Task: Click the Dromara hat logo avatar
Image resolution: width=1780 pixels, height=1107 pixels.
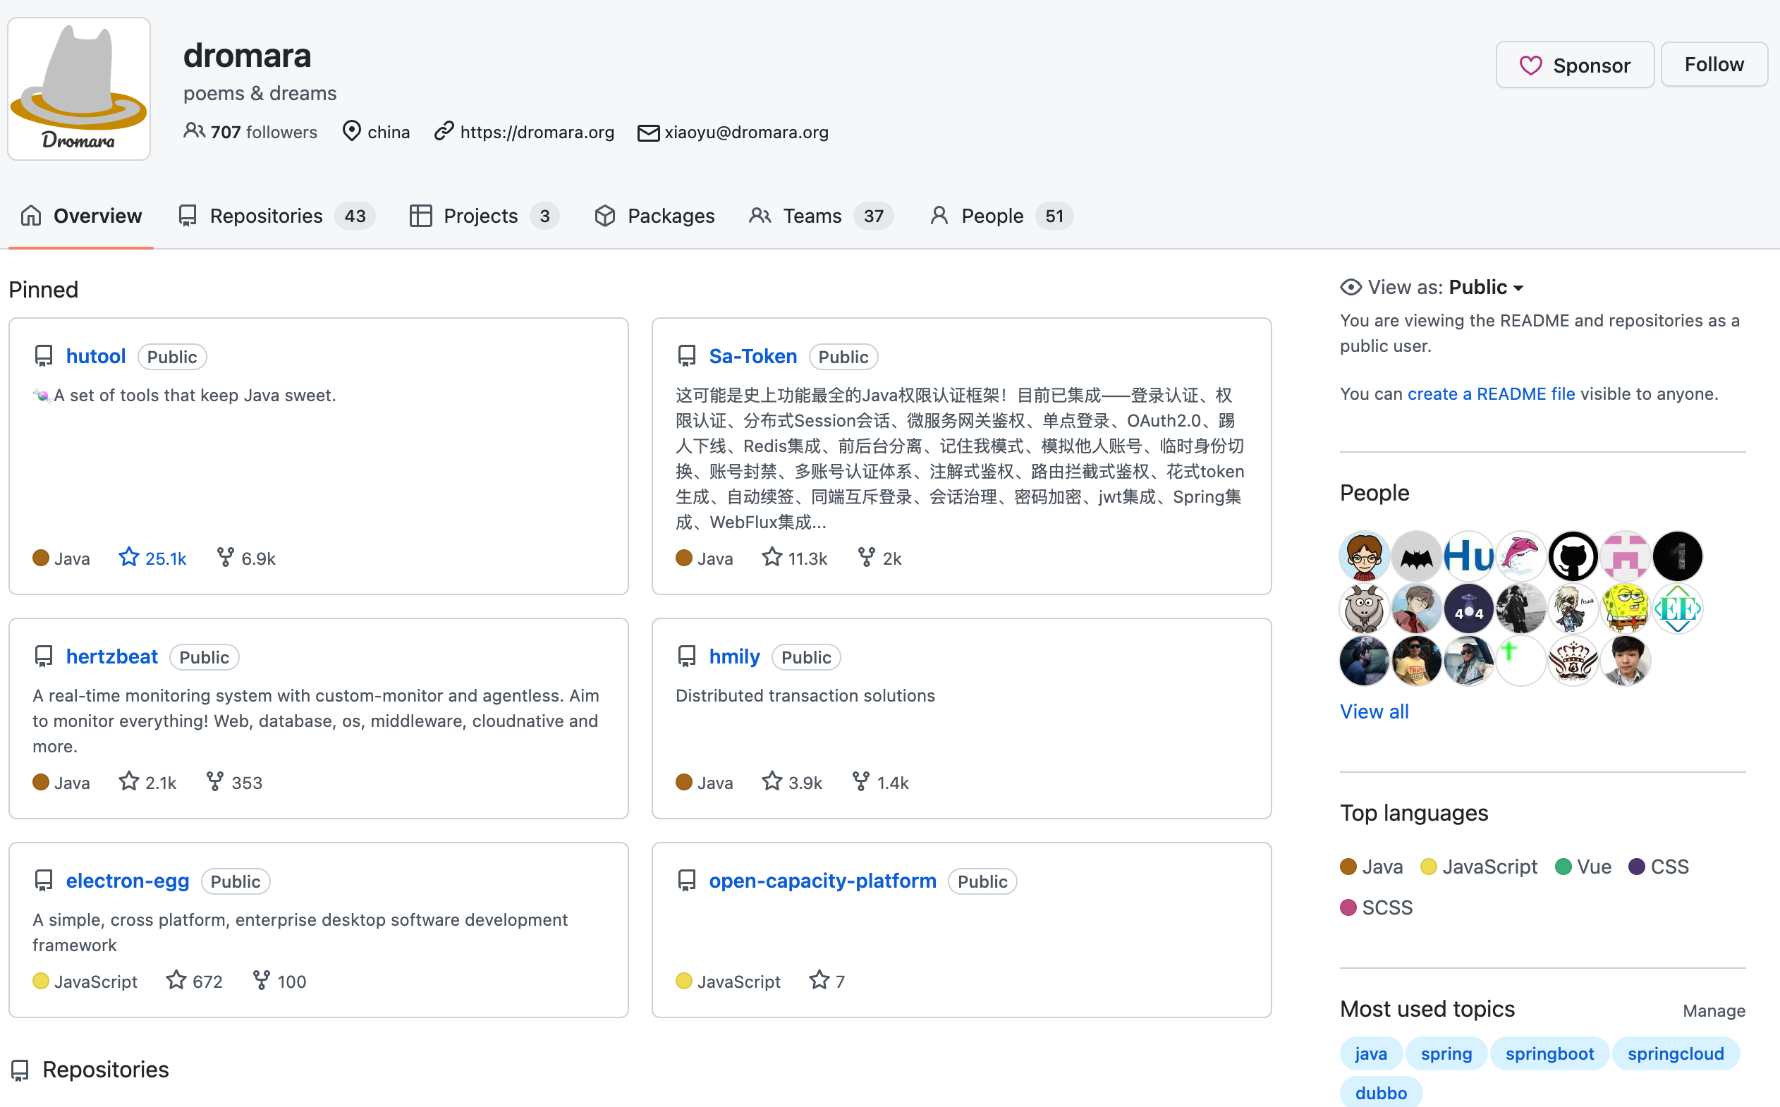Action: (x=79, y=89)
